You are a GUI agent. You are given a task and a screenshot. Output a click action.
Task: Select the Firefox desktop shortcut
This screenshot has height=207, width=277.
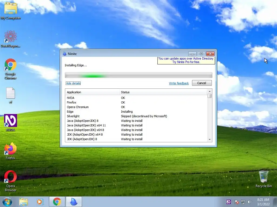(x=11, y=151)
